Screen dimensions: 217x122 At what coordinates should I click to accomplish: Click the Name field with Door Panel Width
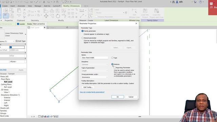pyautogui.click(x=95, y=58)
